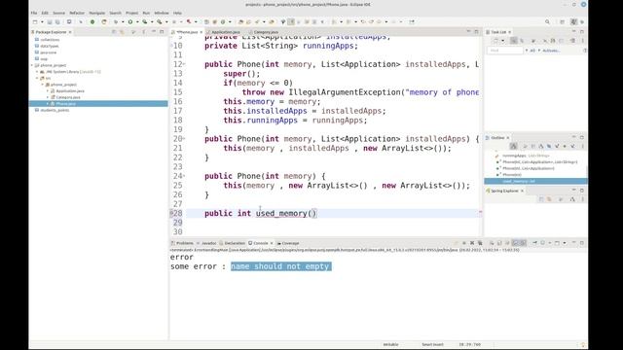Open the External Tools dropdown arrow

point(166,21)
